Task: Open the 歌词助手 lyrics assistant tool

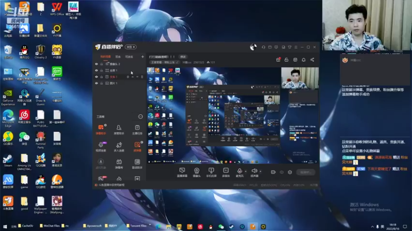Action: click(x=137, y=164)
